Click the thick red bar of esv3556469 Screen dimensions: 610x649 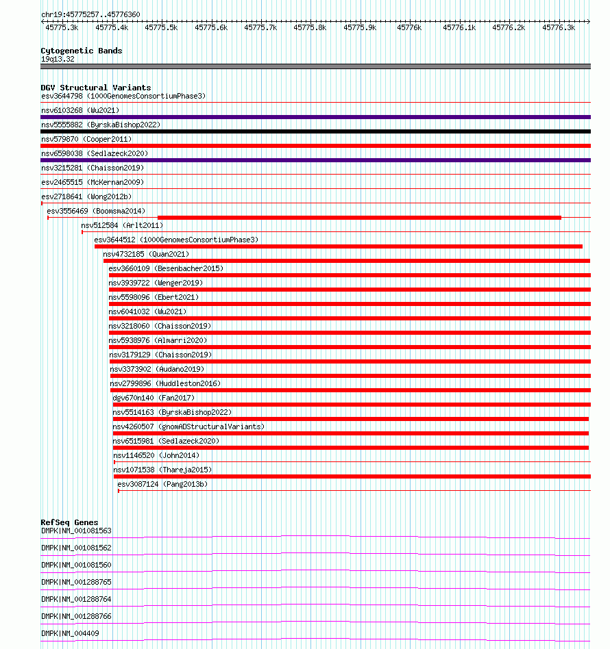pos(359,218)
